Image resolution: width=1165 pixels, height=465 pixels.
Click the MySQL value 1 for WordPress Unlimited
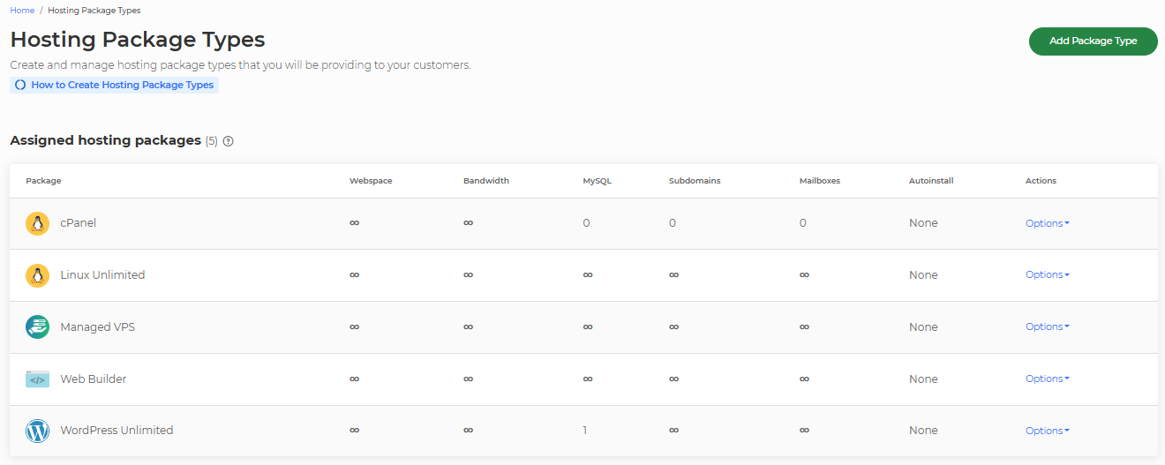[585, 431]
